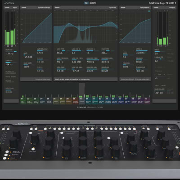Open the Solid State Logic SL 4000 E preset title
The height and width of the screenshot is (180, 180).
click(x=162, y=3)
